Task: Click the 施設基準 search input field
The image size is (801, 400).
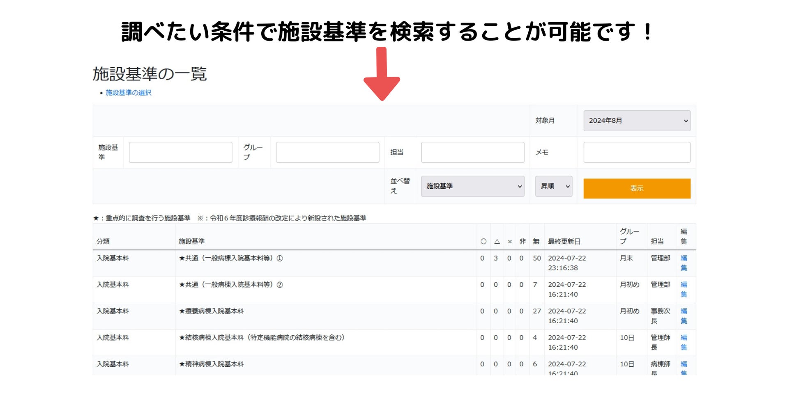Action: 180,152
